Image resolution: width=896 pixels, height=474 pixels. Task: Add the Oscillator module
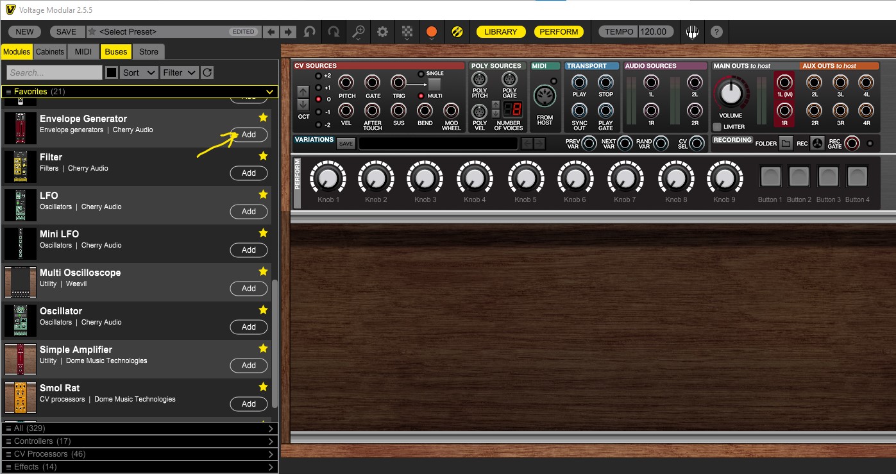(249, 326)
